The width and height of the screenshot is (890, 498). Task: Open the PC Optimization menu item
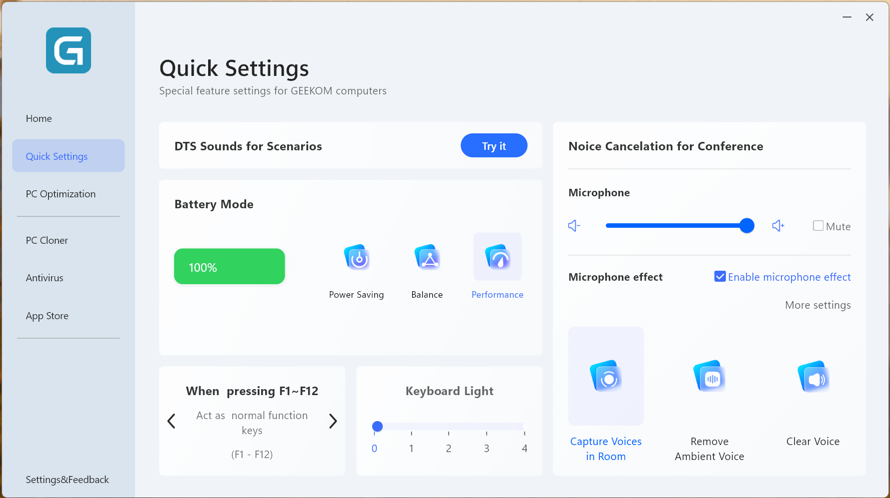(61, 194)
